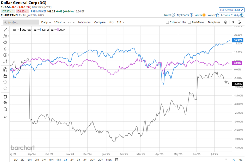Add chart to My Charts plus icon
Image resolution: width=245 pixels, height=162 pixels.
(x=191, y=15)
